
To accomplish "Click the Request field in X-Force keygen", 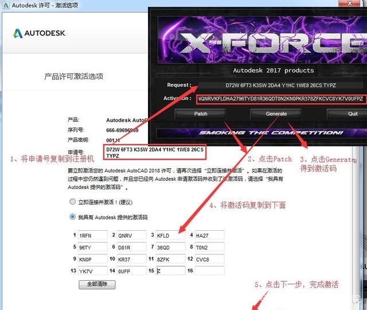I will 280,86.
